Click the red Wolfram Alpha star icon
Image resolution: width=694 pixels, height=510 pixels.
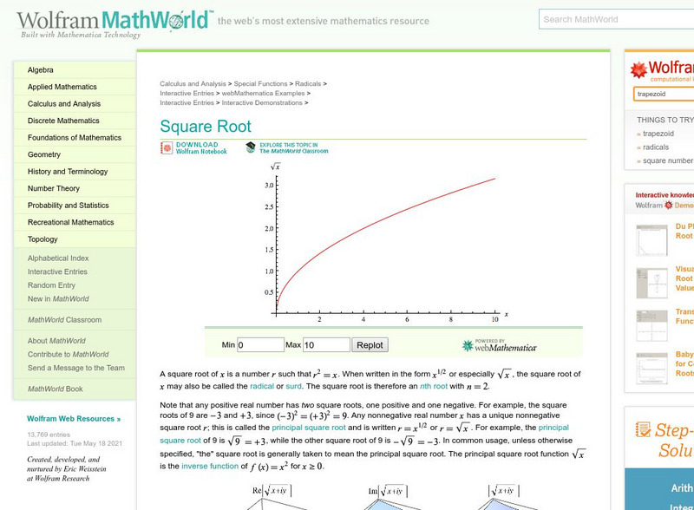638,70
